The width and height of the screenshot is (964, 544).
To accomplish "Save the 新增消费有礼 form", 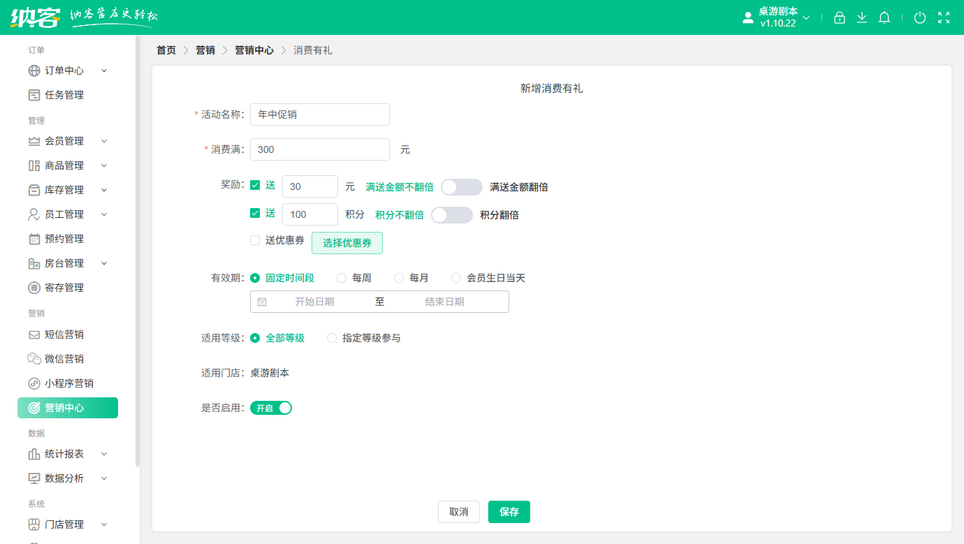I will pyautogui.click(x=509, y=511).
